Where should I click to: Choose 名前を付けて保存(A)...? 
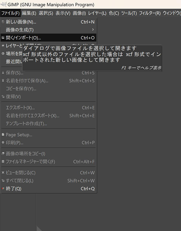click(x=48, y=81)
